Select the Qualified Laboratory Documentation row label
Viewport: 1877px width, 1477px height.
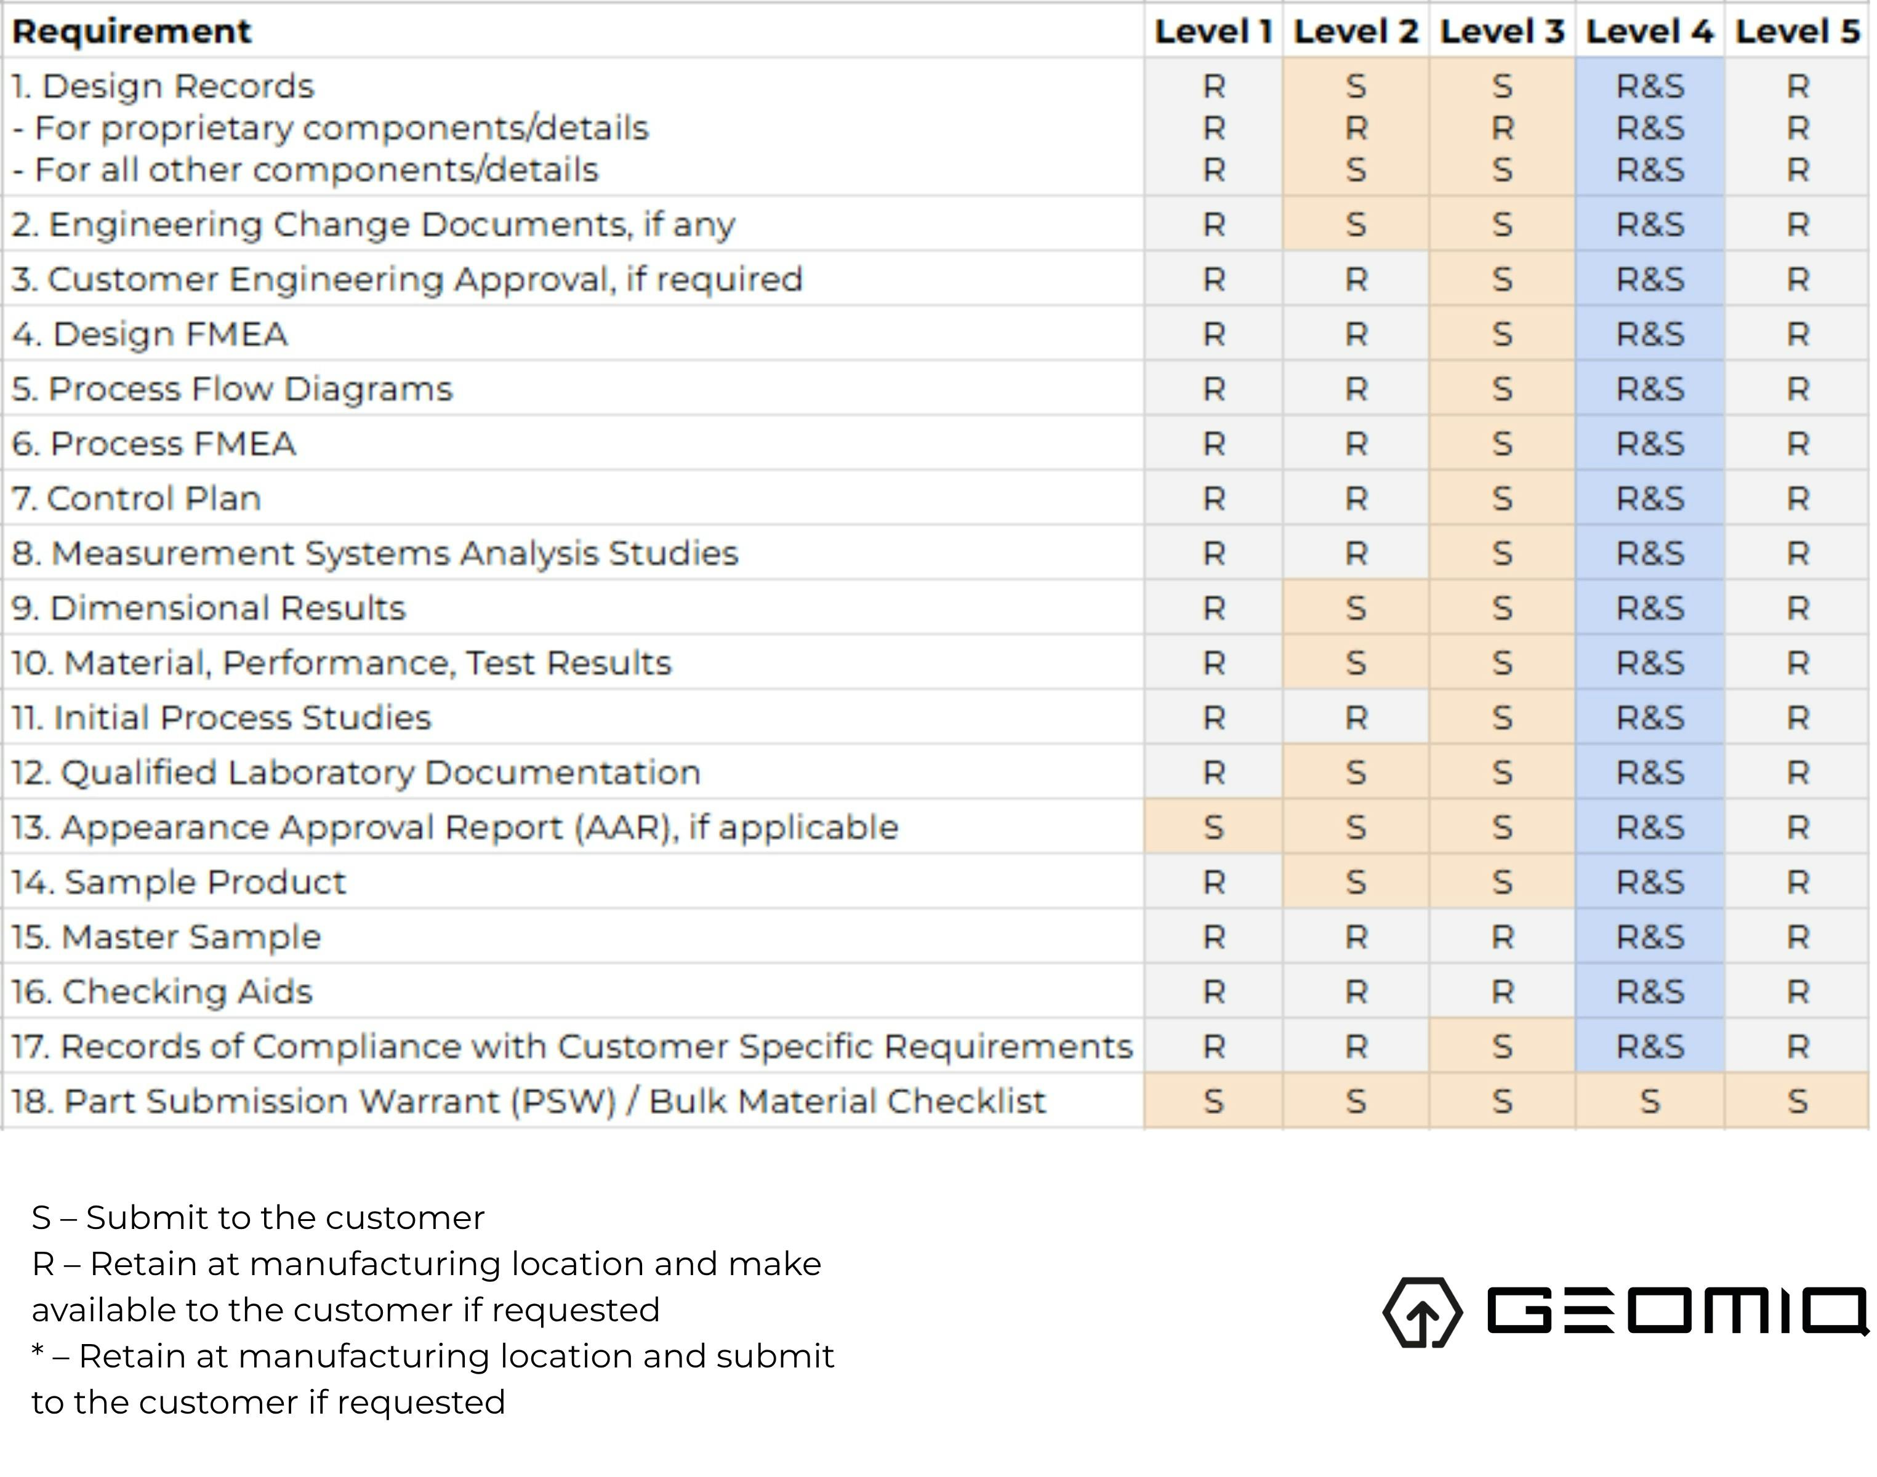point(355,772)
